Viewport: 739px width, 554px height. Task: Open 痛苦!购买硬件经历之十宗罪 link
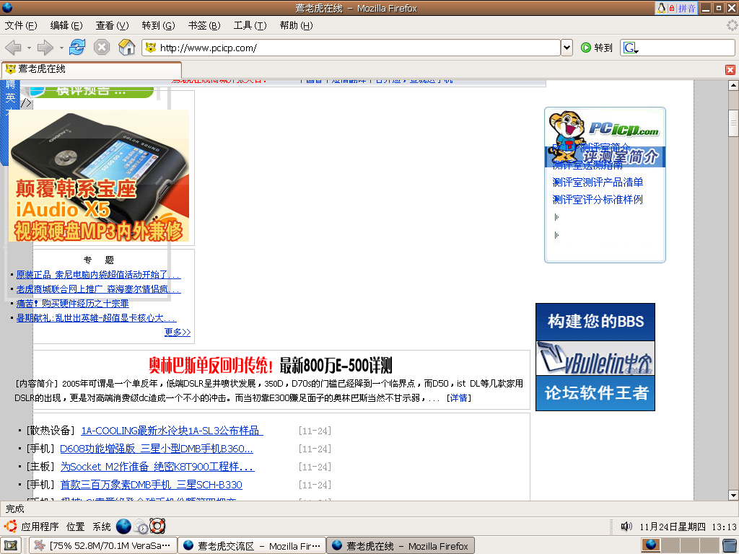click(73, 304)
